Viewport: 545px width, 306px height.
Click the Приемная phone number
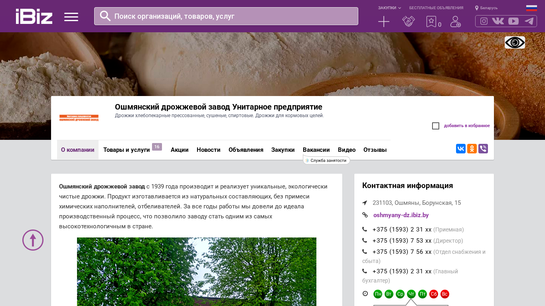coord(402,229)
